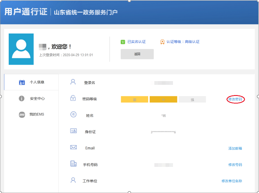Click the padlock icon beside 密码等级

pos(73,98)
